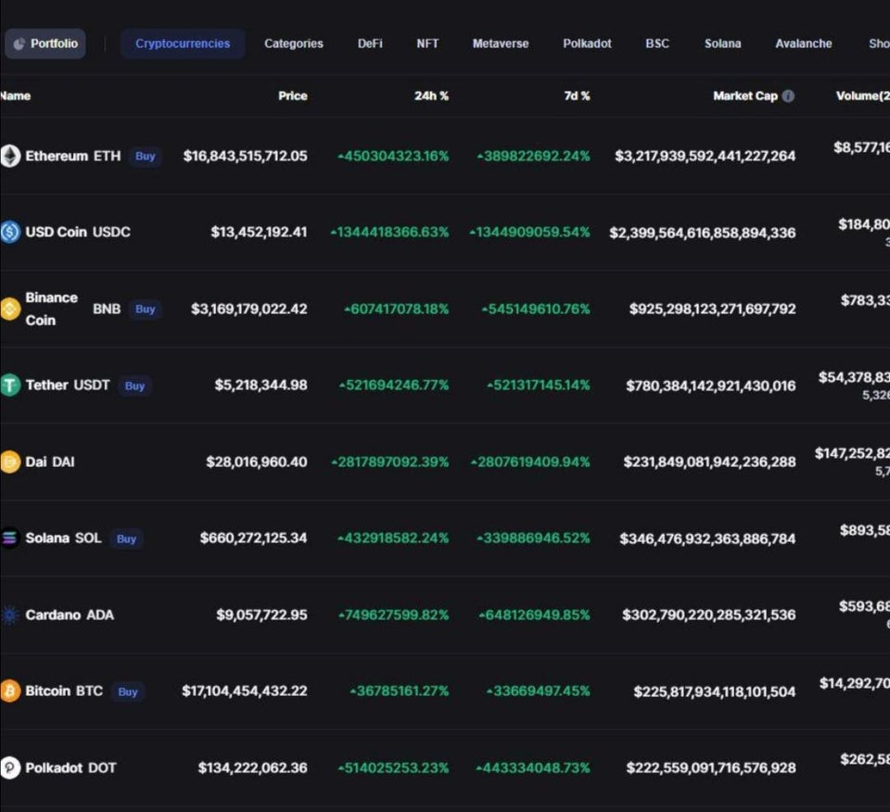Sort by the 7d % column header
The height and width of the screenshot is (812, 890).
point(577,95)
